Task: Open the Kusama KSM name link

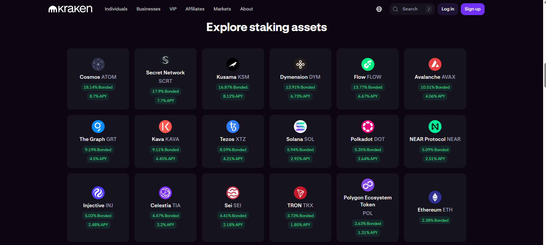Action: point(233,77)
